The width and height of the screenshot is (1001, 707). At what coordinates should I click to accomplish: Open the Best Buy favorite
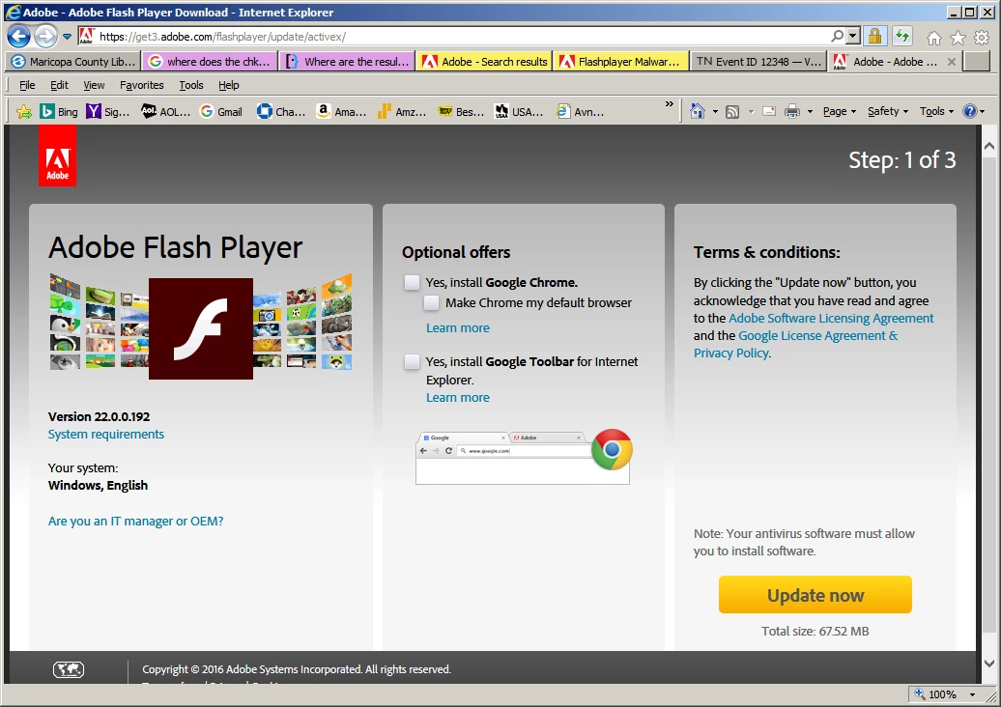click(x=462, y=112)
